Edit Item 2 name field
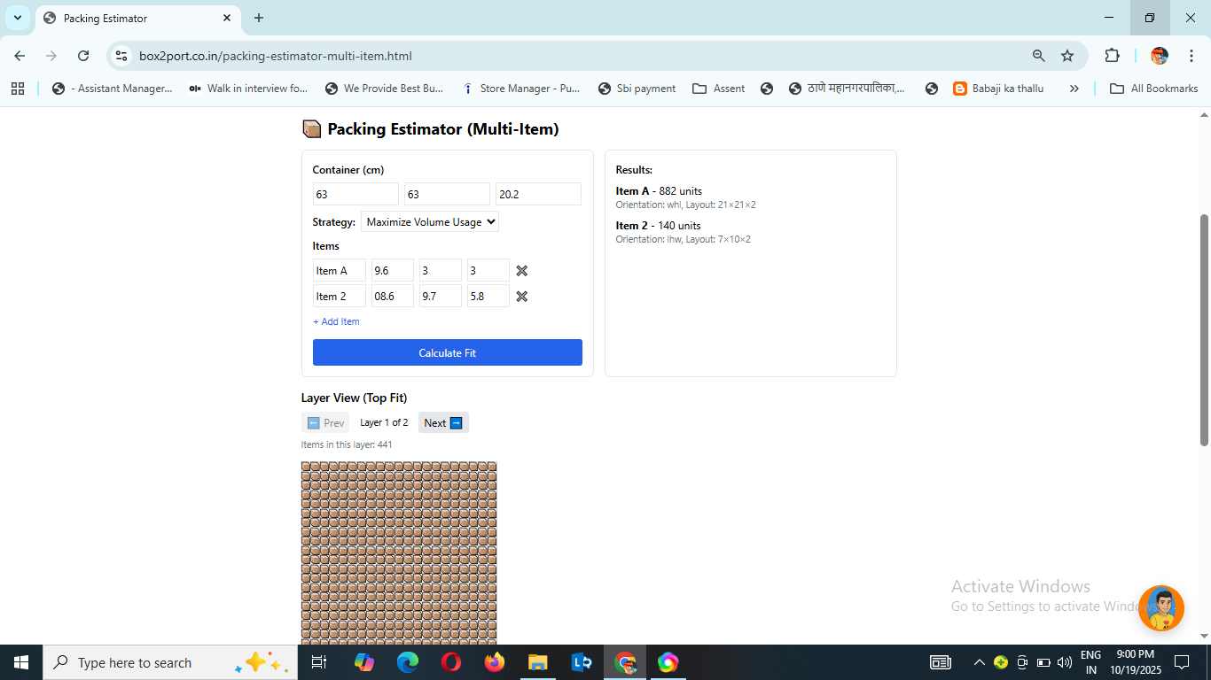 tap(340, 297)
